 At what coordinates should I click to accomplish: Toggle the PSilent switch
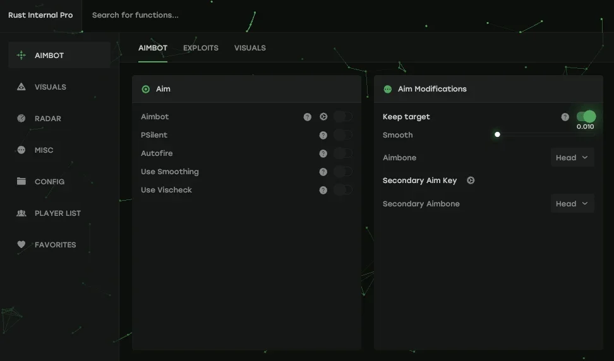[x=343, y=135]
